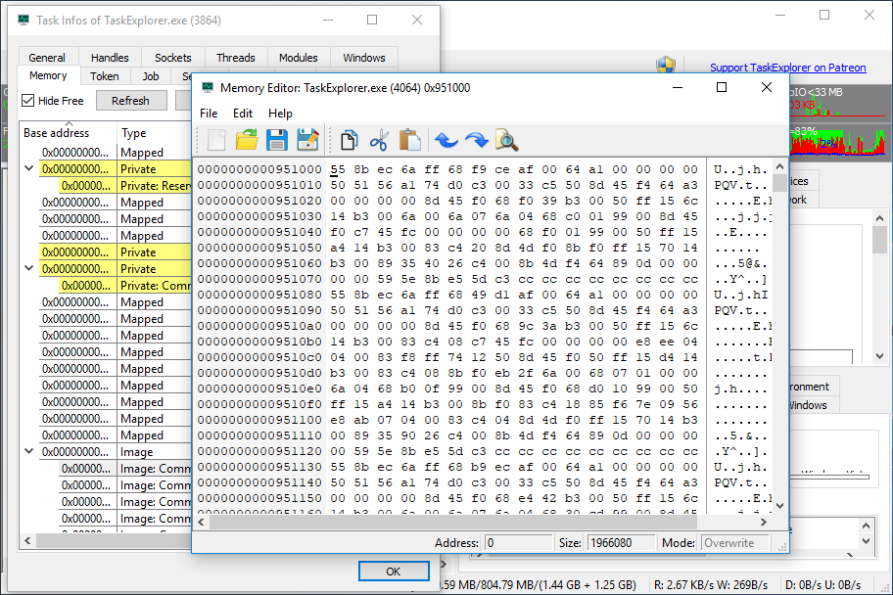Click the Mode field showing Overwrite
This screenshot has width=893, height=595.
tap(735, 542)
